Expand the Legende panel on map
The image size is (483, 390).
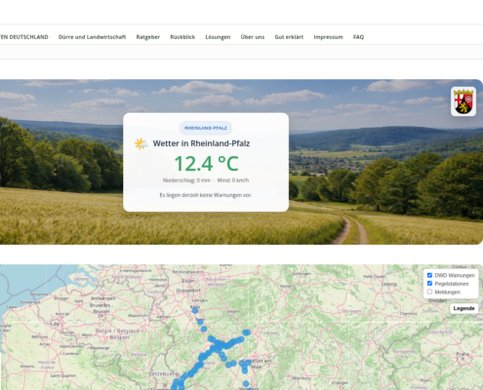[x=464, y=308]
